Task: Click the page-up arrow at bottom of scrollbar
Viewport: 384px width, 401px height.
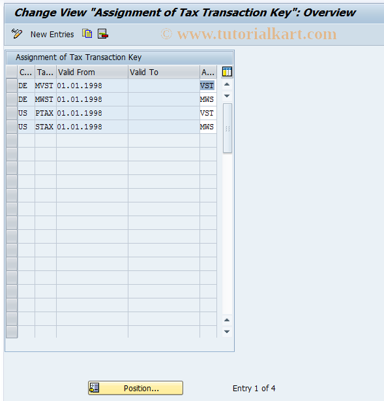Action: tap(227, 320)
